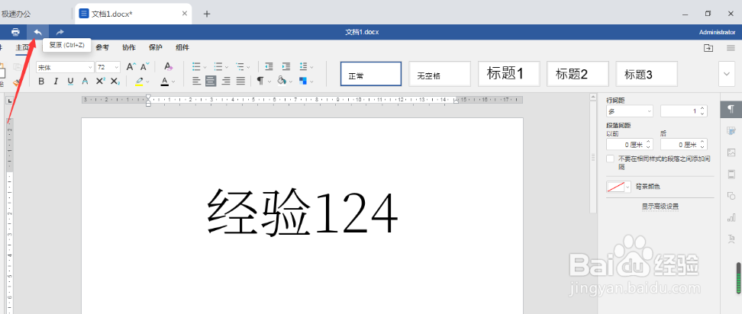The image size is (742, 314).
Task: Add a new tab with plus button
Action: click(x=207, y=14)
